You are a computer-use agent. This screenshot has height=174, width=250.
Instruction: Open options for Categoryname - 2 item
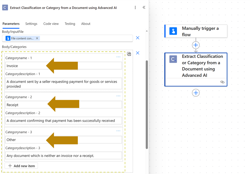pos(118,96)
